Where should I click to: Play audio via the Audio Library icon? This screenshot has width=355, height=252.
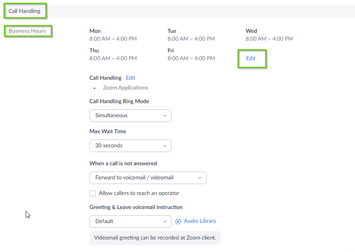[x=178, y=221]
